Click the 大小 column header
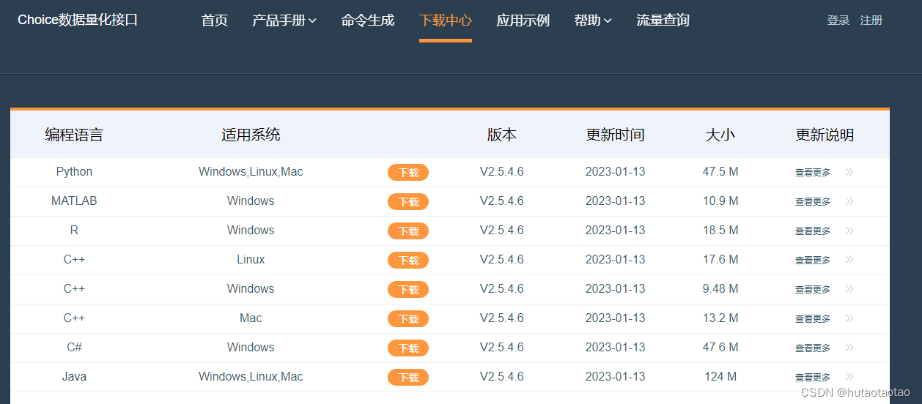The width and height of the screenshot is (922, 404). pos(720,135)
